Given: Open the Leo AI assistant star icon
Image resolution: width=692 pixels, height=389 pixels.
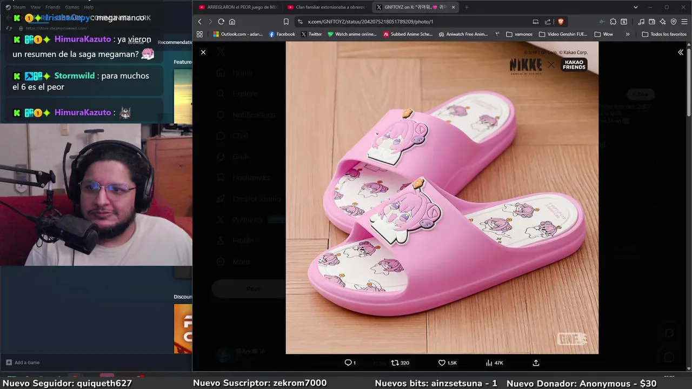Looking at the screenshot, I should coord(662,22).
